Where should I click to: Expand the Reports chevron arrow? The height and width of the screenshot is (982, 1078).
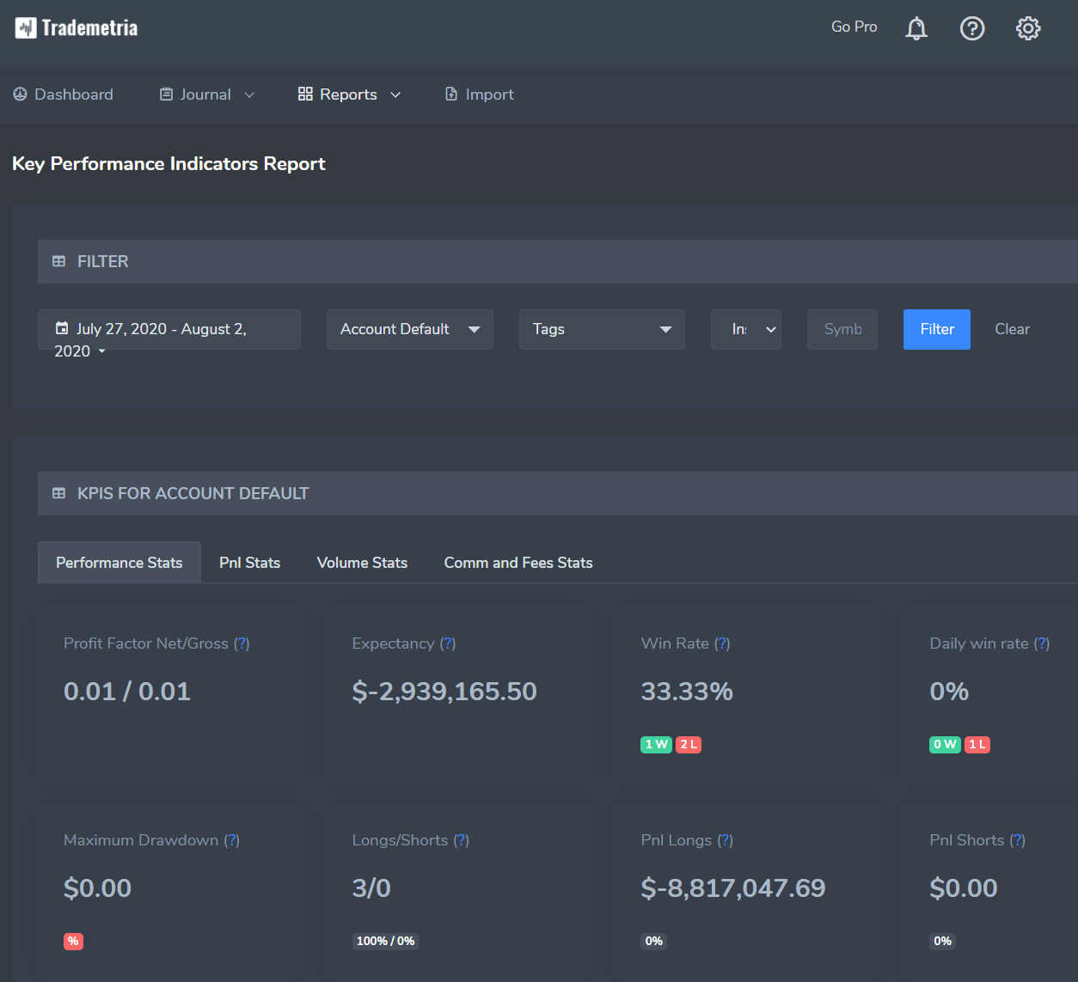click(x=395, y=95)
